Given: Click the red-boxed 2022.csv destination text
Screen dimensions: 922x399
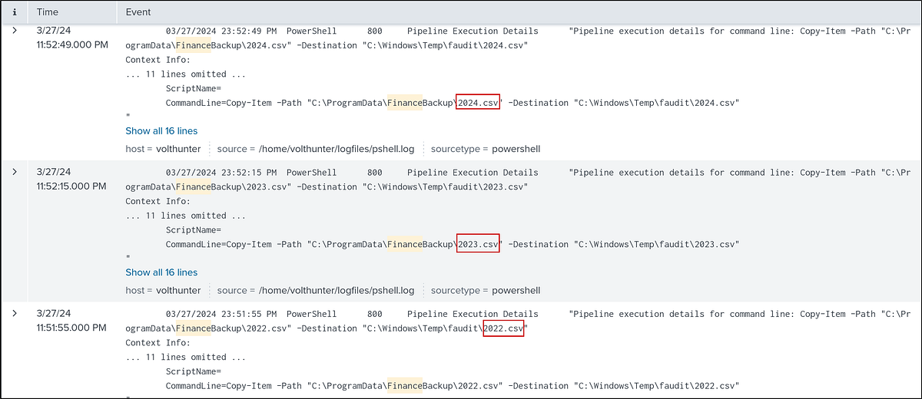Looking at the screenshot, I should [503, 328].
